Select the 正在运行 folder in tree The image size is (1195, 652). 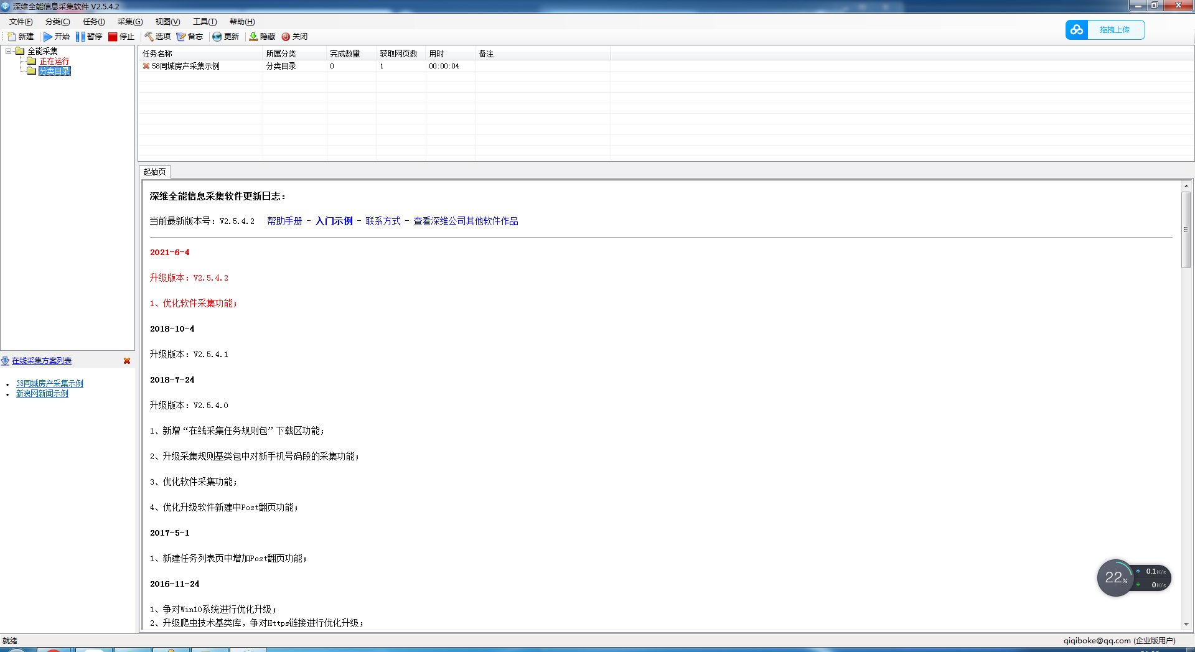pyautogui.click(x=54, y=61)
